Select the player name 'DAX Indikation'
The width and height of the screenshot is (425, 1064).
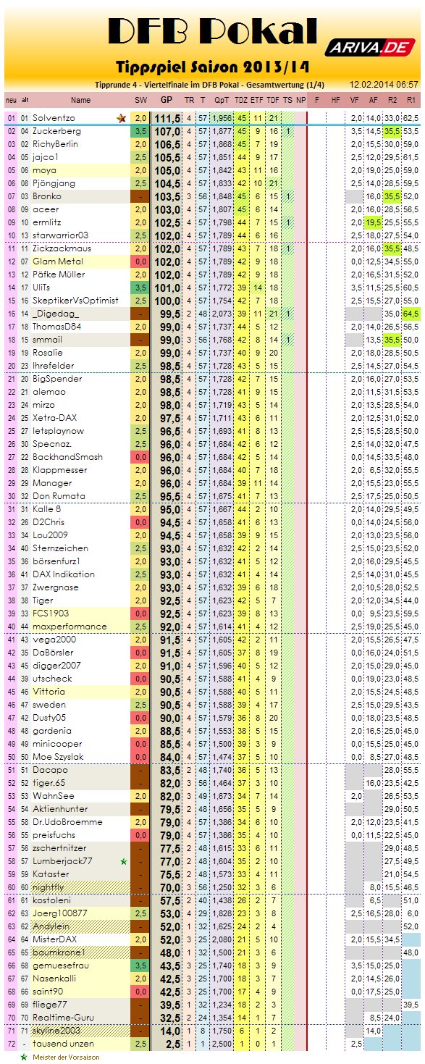pyautogui.click(x=63, y=574)
